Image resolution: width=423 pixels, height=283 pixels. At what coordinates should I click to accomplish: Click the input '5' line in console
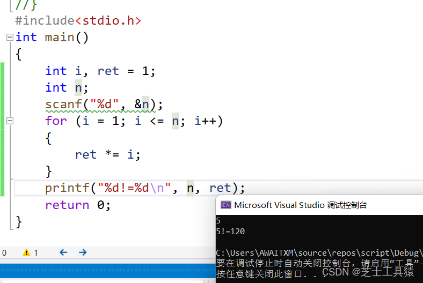pyautogui.click(x=218, y=221)
